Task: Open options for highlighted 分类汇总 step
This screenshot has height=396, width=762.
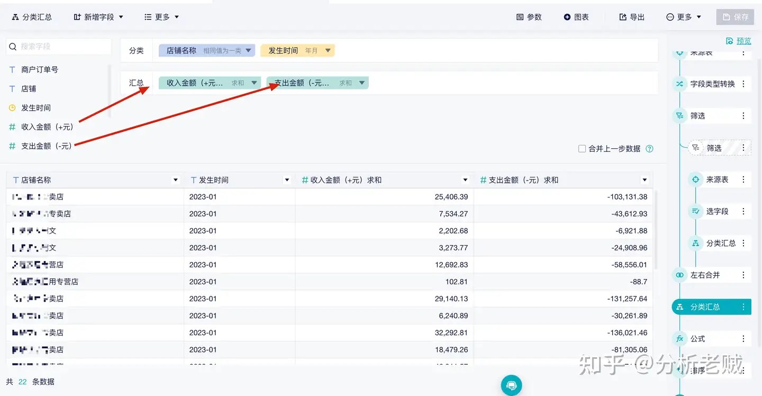Action: pyautogui.click(x=743, y=307)
